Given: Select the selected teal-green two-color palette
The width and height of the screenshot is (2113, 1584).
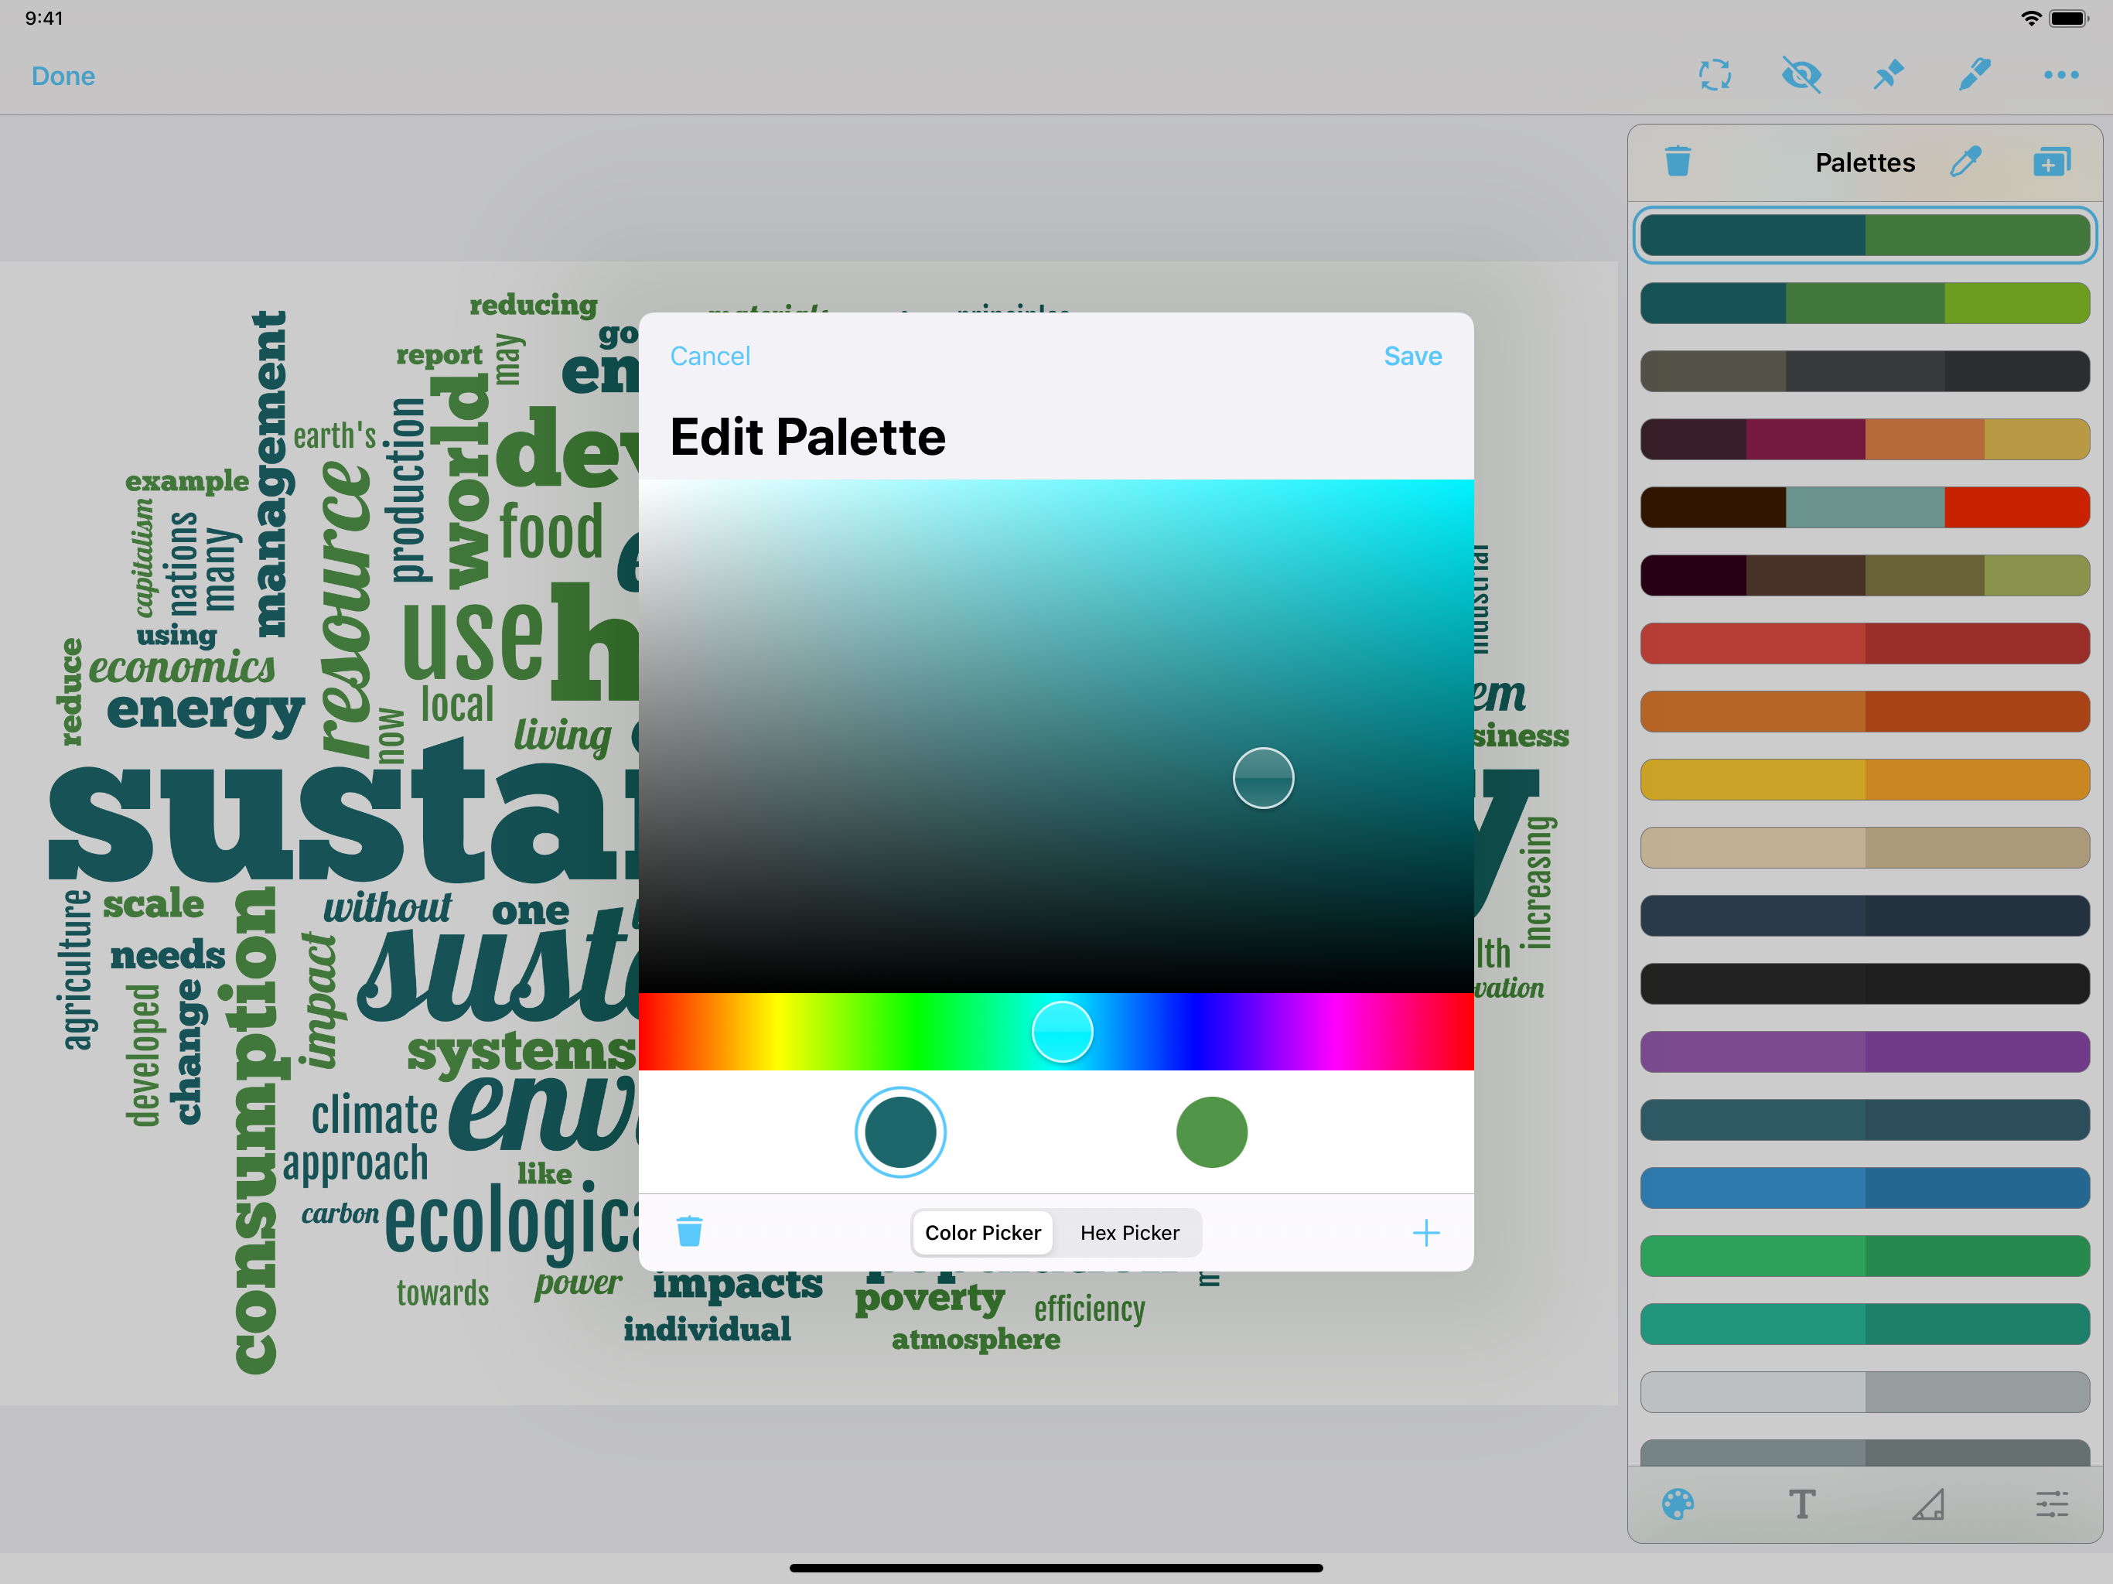Looking at the screenshot, I should coord(1865,235).
